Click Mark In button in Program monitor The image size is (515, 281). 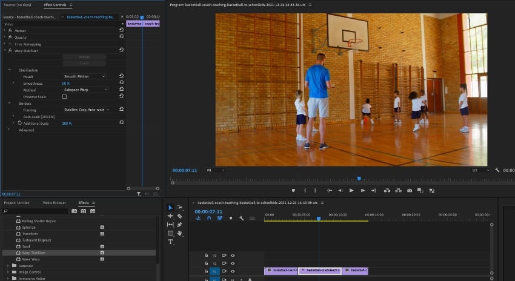(x=305, y=190)
